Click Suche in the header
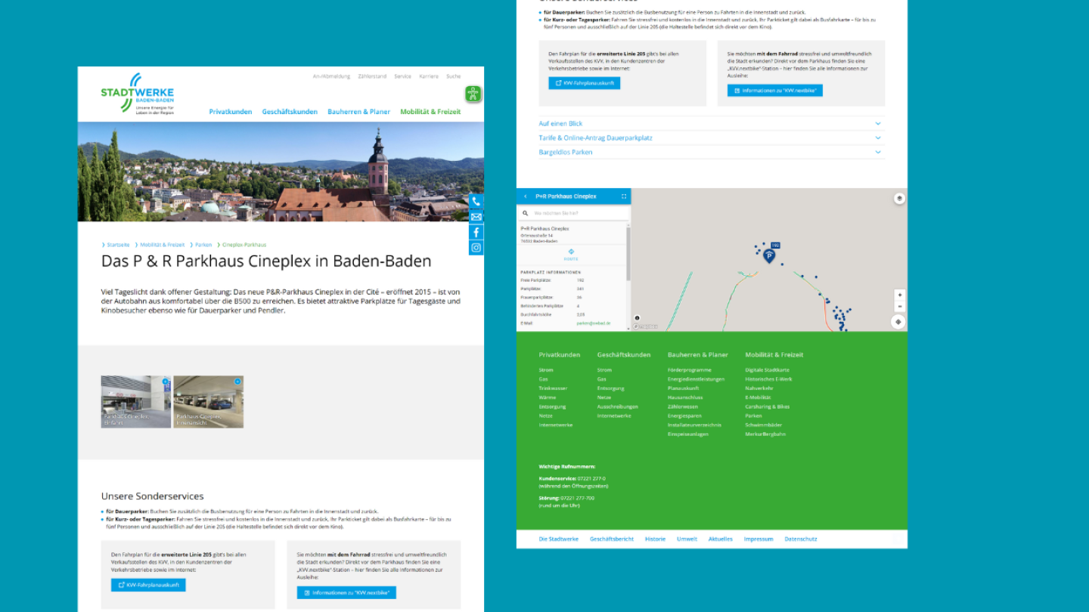This screenshot has width=1089, height=612. (453, 76)
